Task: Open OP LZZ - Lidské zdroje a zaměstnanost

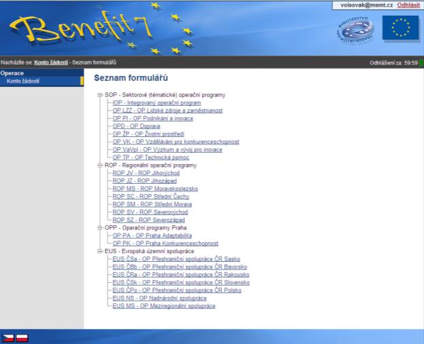Action: [168, 111]
